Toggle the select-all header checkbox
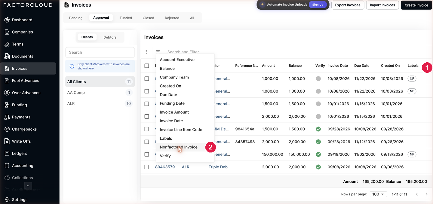Screen dimensions: 433x204 coord(147,66)
